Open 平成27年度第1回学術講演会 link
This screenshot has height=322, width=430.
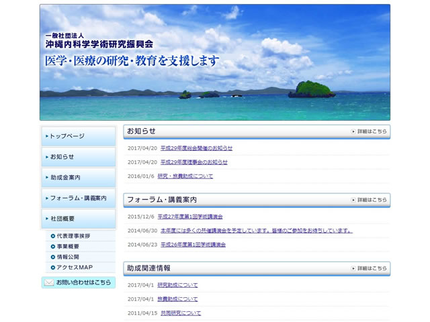(x=190, y=217)
